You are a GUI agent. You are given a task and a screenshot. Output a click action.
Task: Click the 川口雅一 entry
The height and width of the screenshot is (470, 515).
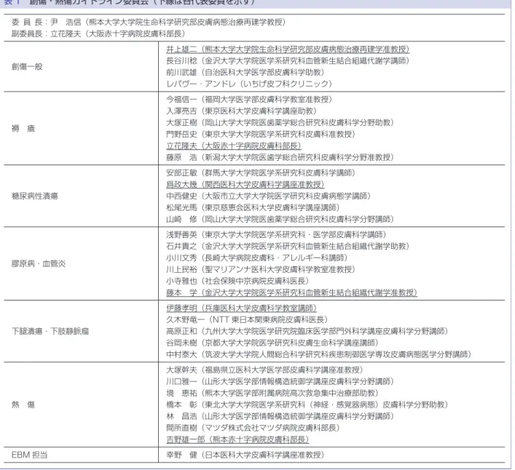pyautogui.click(x=280, y=381)
